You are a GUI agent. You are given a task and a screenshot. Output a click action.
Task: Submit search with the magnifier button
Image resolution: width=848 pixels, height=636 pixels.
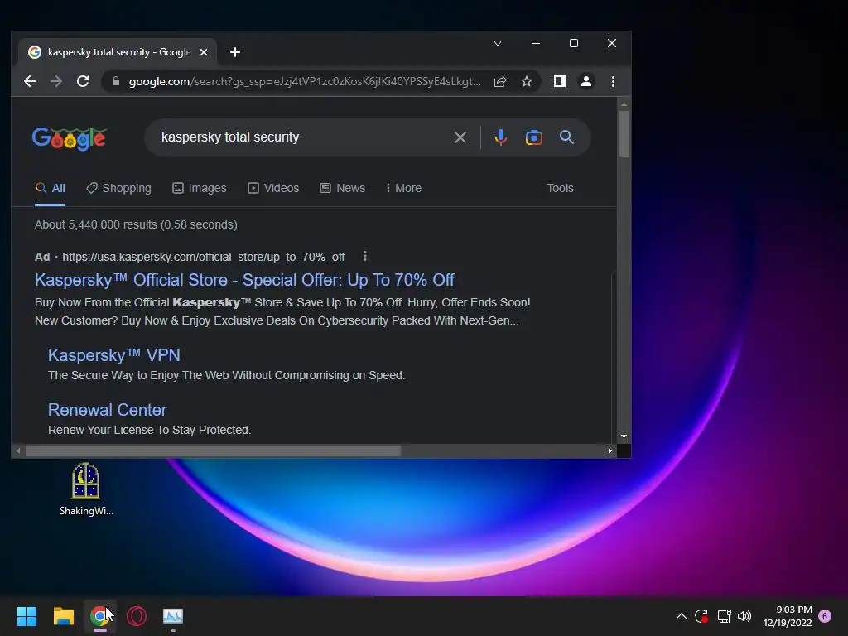(566, 137)
